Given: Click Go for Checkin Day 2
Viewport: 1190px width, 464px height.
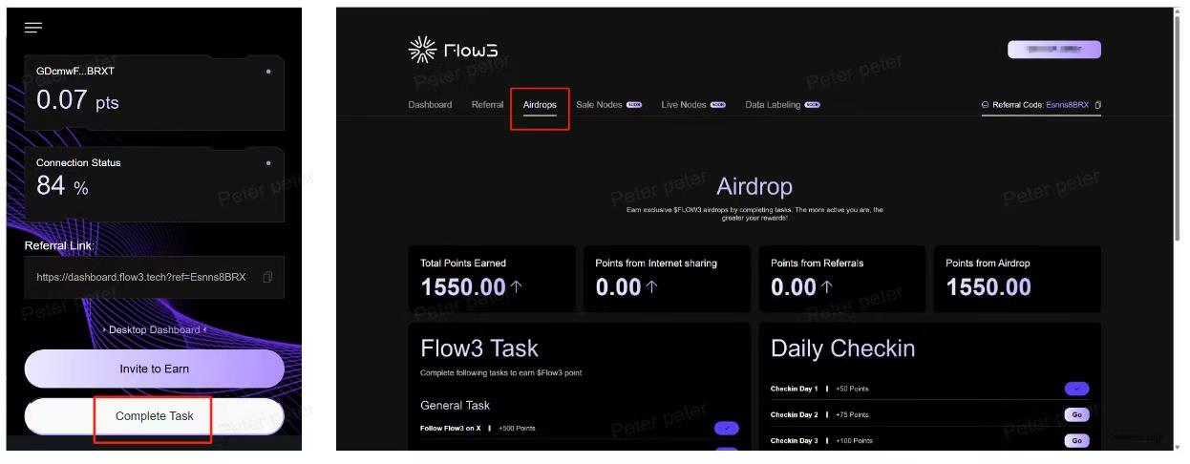Looking at the screenshot, I should point(1076,415).
